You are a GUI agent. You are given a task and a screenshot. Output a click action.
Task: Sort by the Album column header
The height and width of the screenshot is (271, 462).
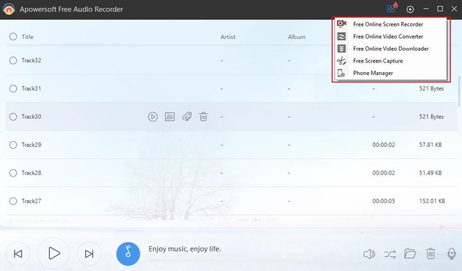click(x=296, y=37)
